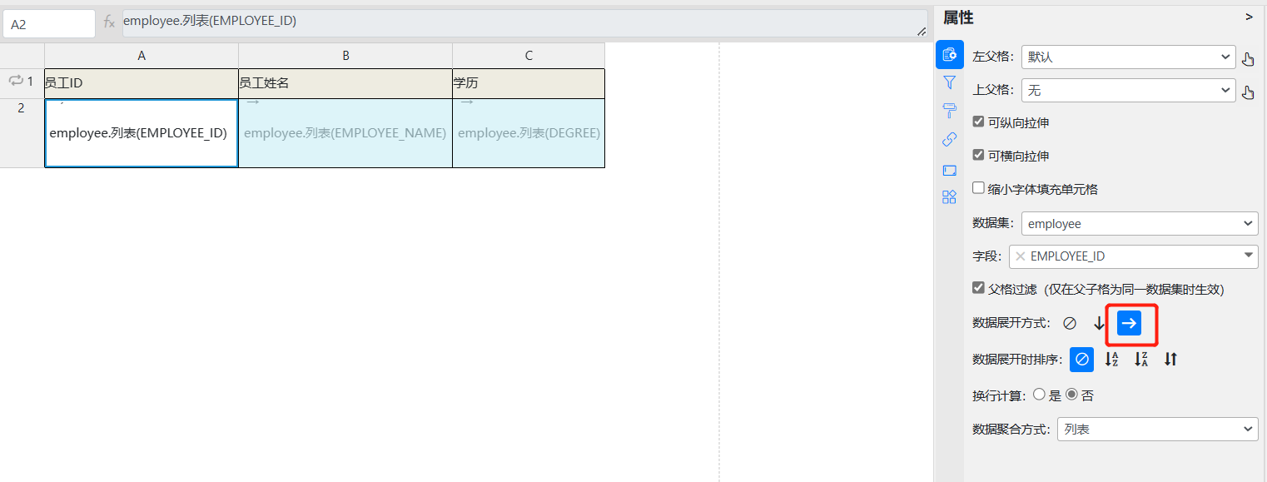
Task: Open the 数据聚合方式 dropdown
Action: click(1157, 430)
